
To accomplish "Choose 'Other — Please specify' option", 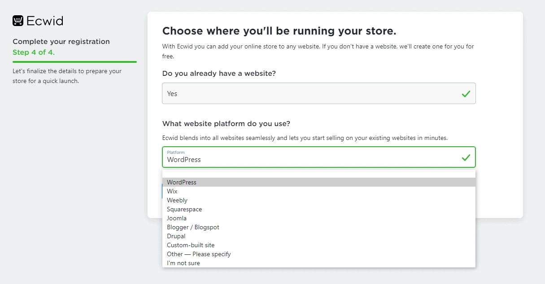I will [x=198, y=254].
